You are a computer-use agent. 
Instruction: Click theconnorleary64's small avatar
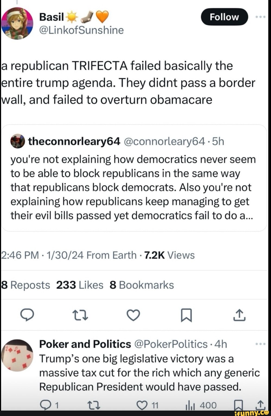click(17, 141)
